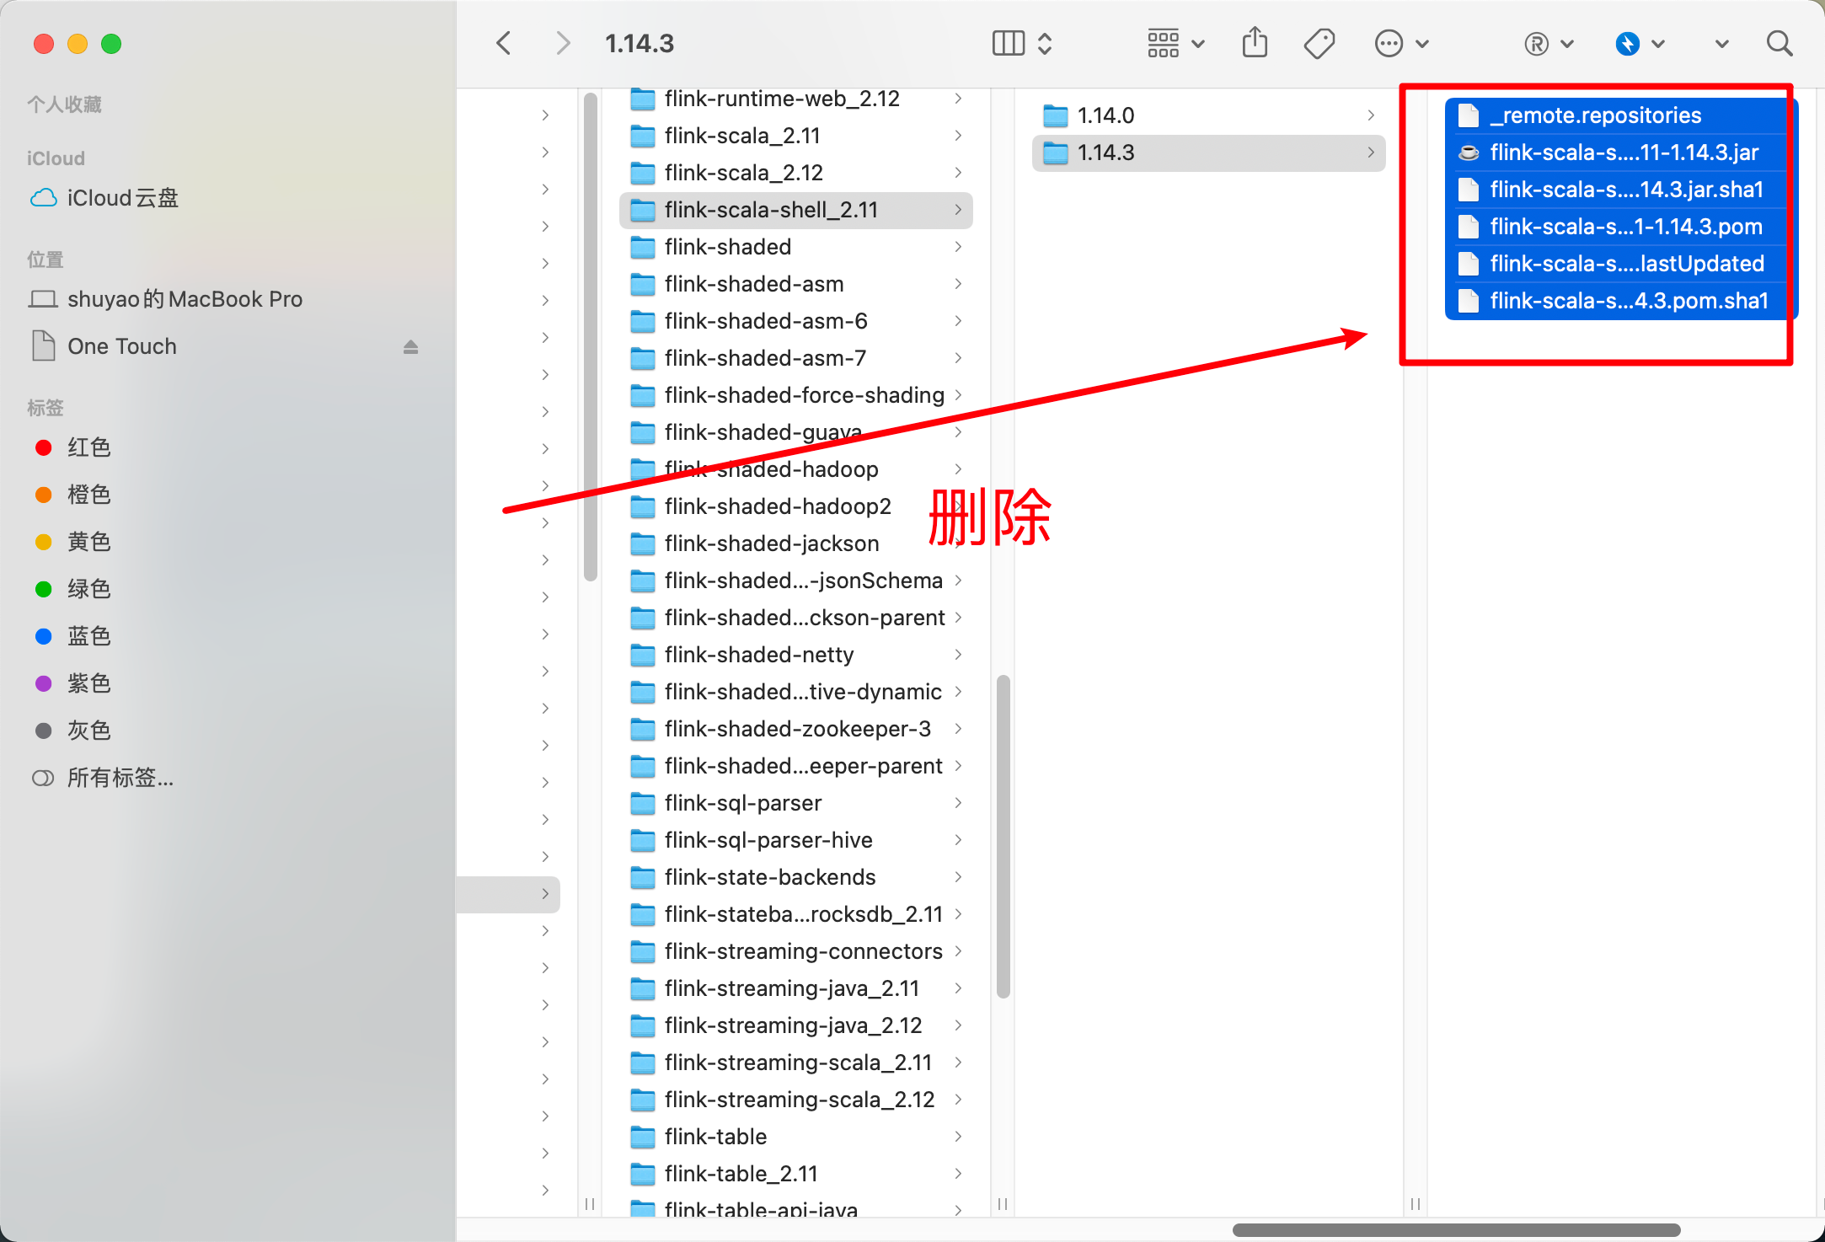Screen dimensions: 1825x1242
Task: Click the horizontal scrollbar at bottom
Action: point(1456,1230)
